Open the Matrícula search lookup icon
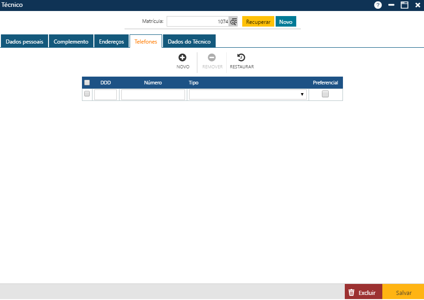Screen dimensions: 424x300 (234, 22)
